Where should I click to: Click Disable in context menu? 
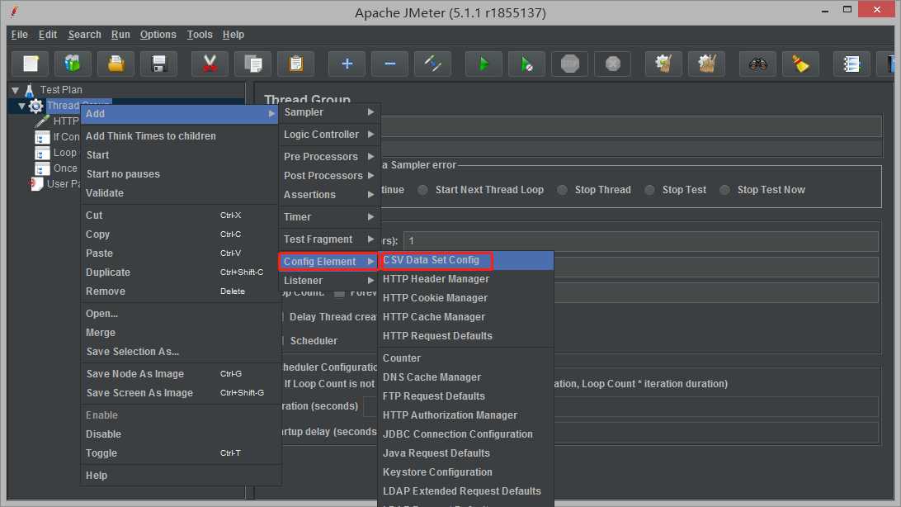click(181, 434)
